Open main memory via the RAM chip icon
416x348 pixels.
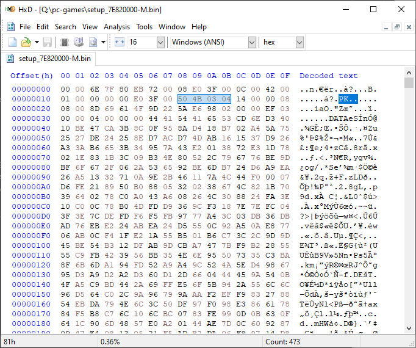pyautogui.click(x=65, y=42)
